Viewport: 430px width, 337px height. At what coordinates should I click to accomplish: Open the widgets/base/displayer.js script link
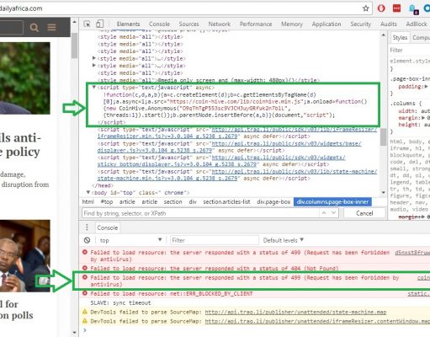[x=229, y=147]
